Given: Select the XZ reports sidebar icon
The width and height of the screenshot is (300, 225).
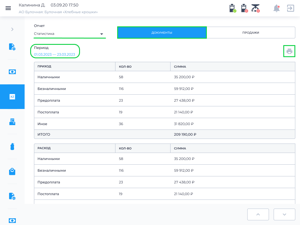Looking at the screenshot, I should click(12, 97).
